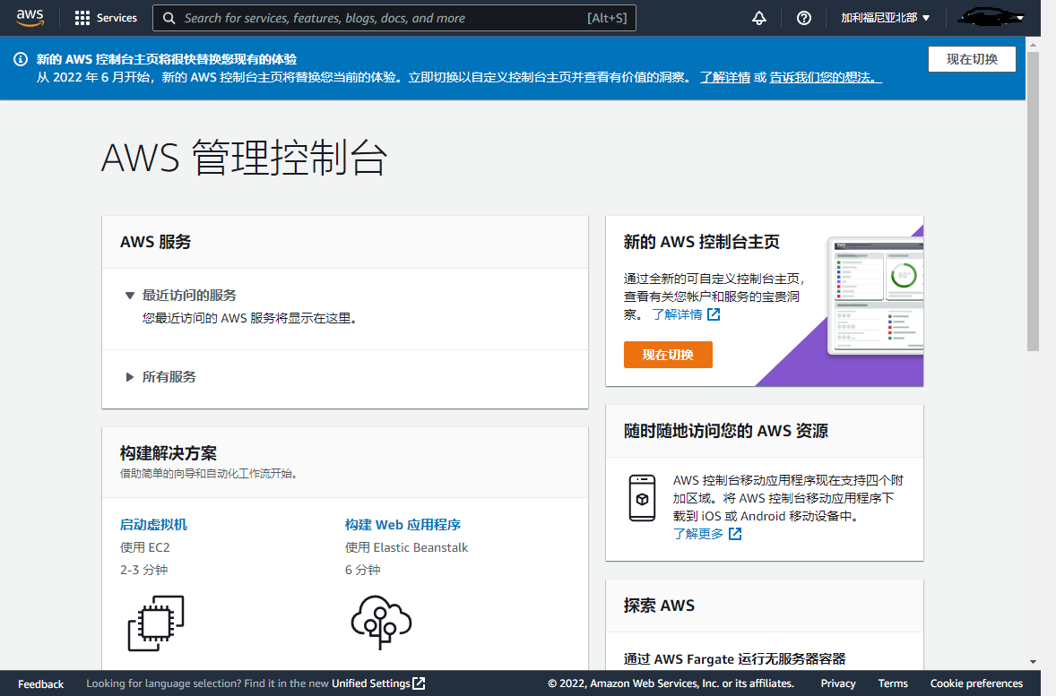The image size is (1056, 696).
Task: Click the orange 现在切换 button
Action: (668, 355)
